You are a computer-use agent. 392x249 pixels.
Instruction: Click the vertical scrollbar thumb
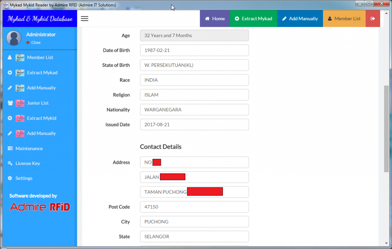pyautogui.click(x=386, y=128)
